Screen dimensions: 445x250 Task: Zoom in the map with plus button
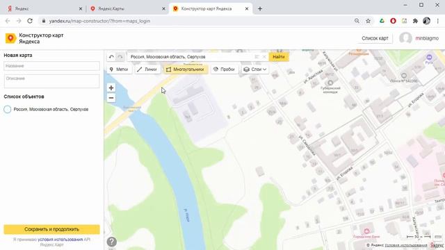[111, 88]
